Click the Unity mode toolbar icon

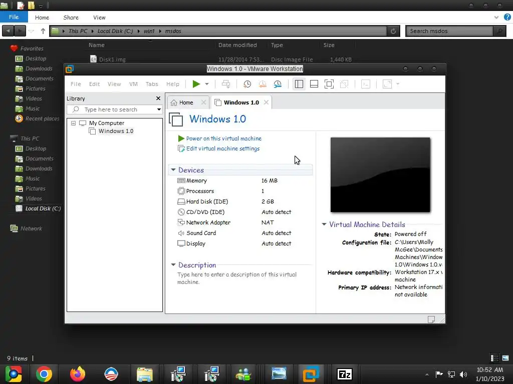click(344, 84)
